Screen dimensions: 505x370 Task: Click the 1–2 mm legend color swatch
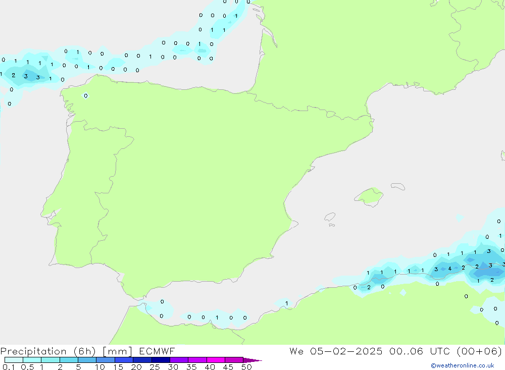(50, 360)
